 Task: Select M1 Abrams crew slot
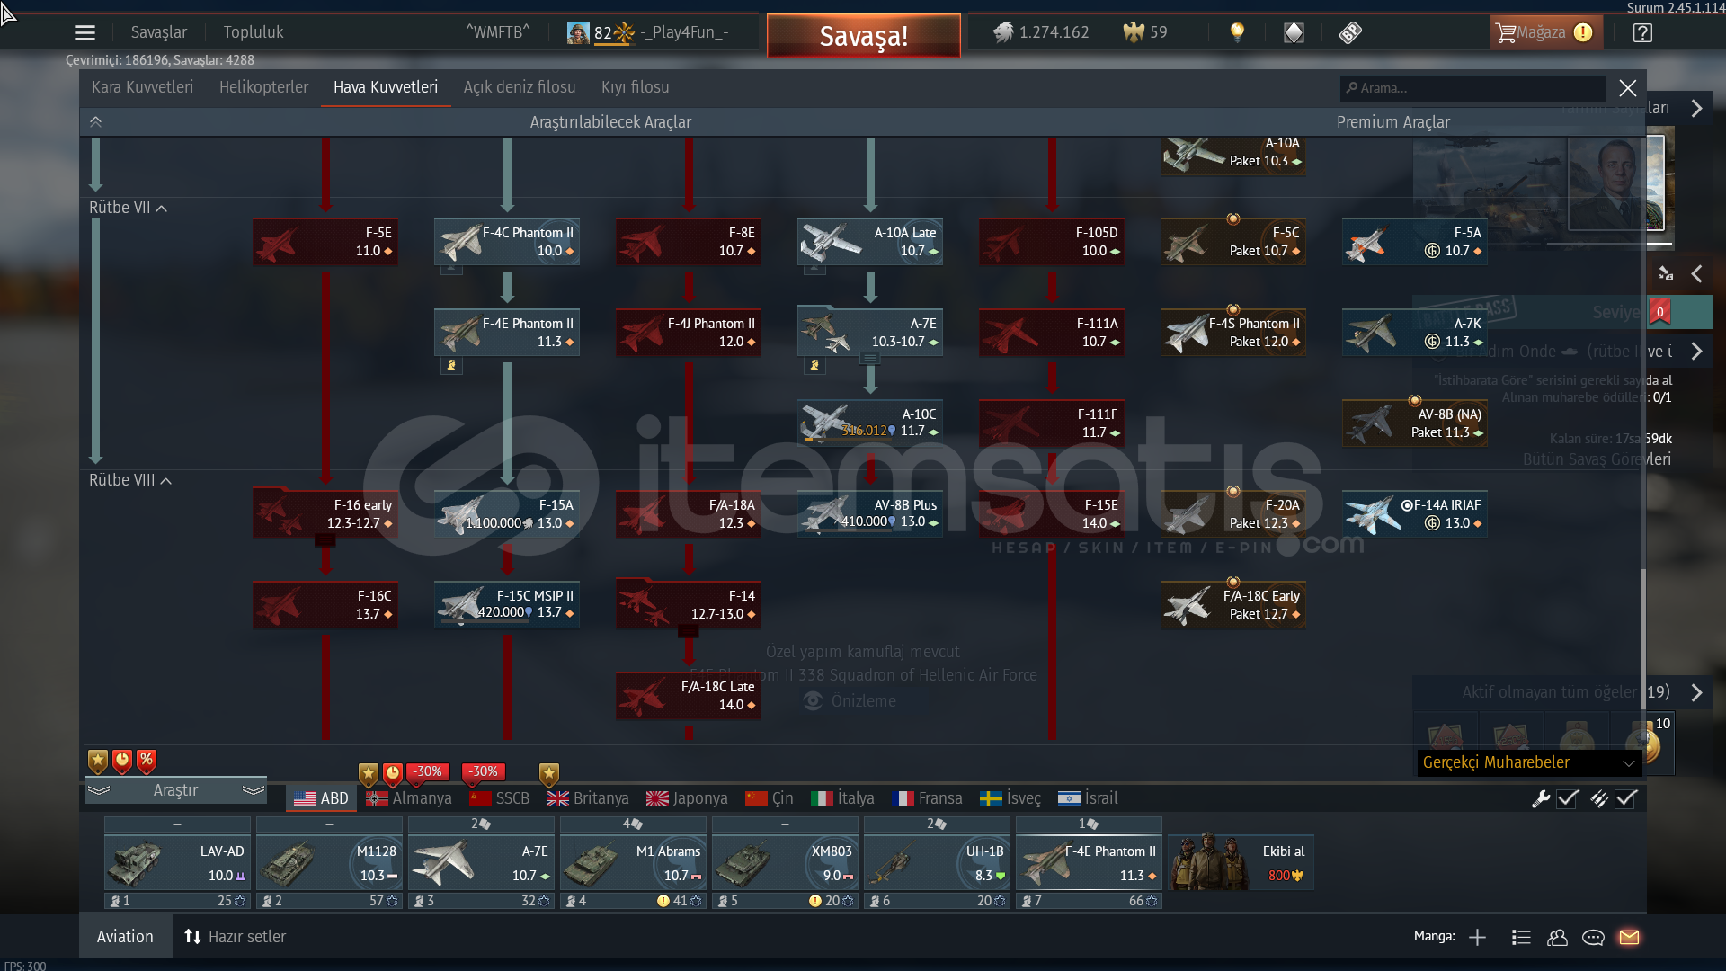click(x=633, y=863)
